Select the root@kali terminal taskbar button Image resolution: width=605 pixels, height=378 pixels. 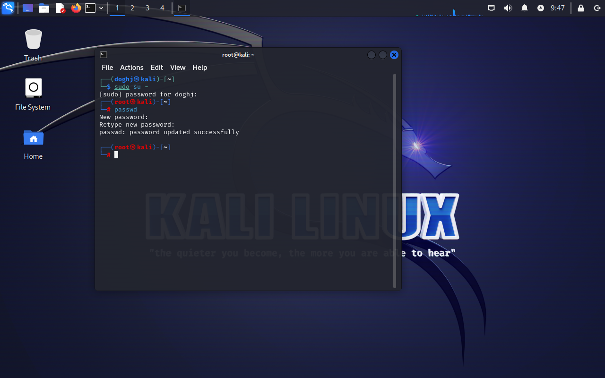pos(182,8)
